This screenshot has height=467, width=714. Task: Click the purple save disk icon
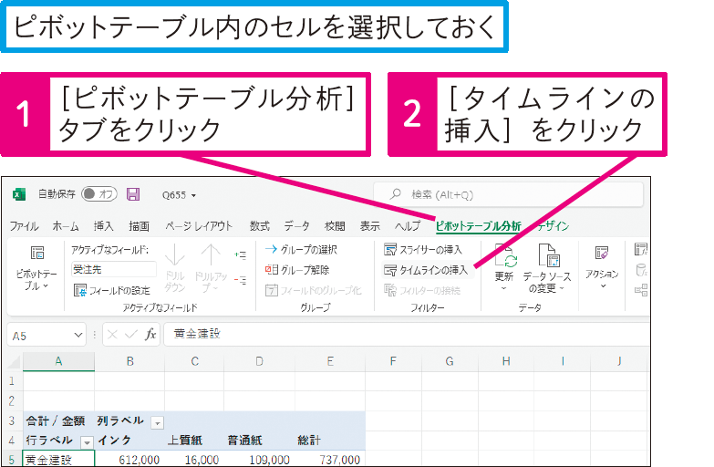pyautogui.click(x=133, y=194)
